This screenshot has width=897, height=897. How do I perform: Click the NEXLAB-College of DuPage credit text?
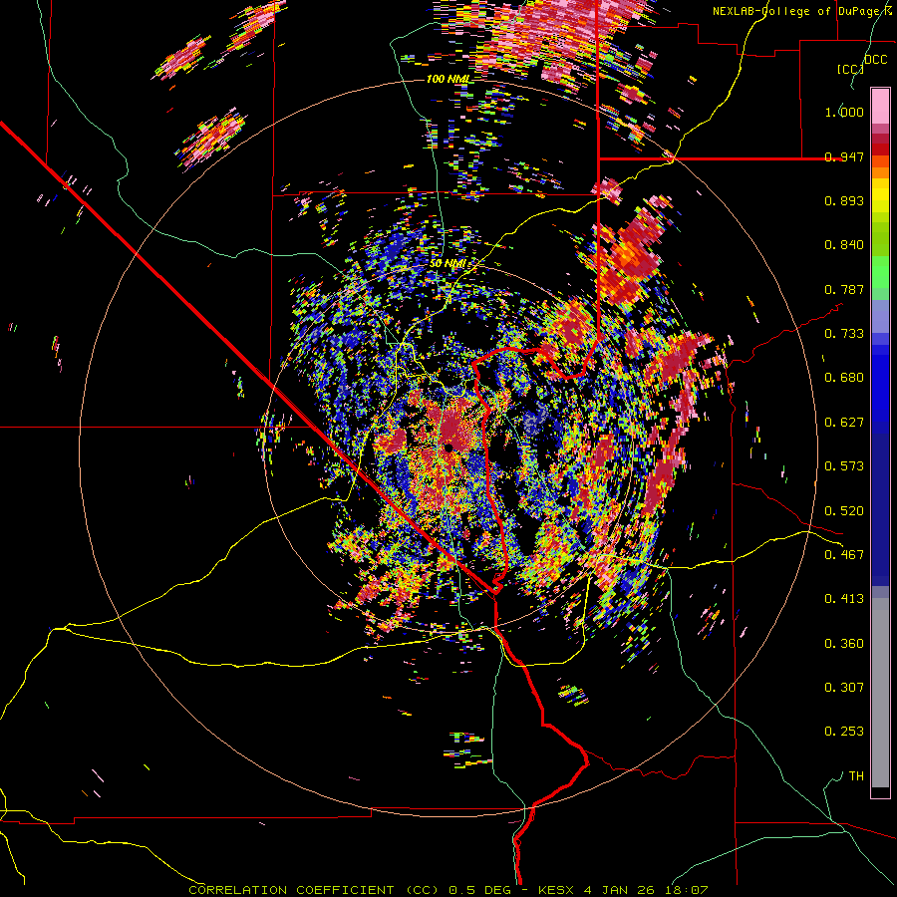click(x=804, y=11)
